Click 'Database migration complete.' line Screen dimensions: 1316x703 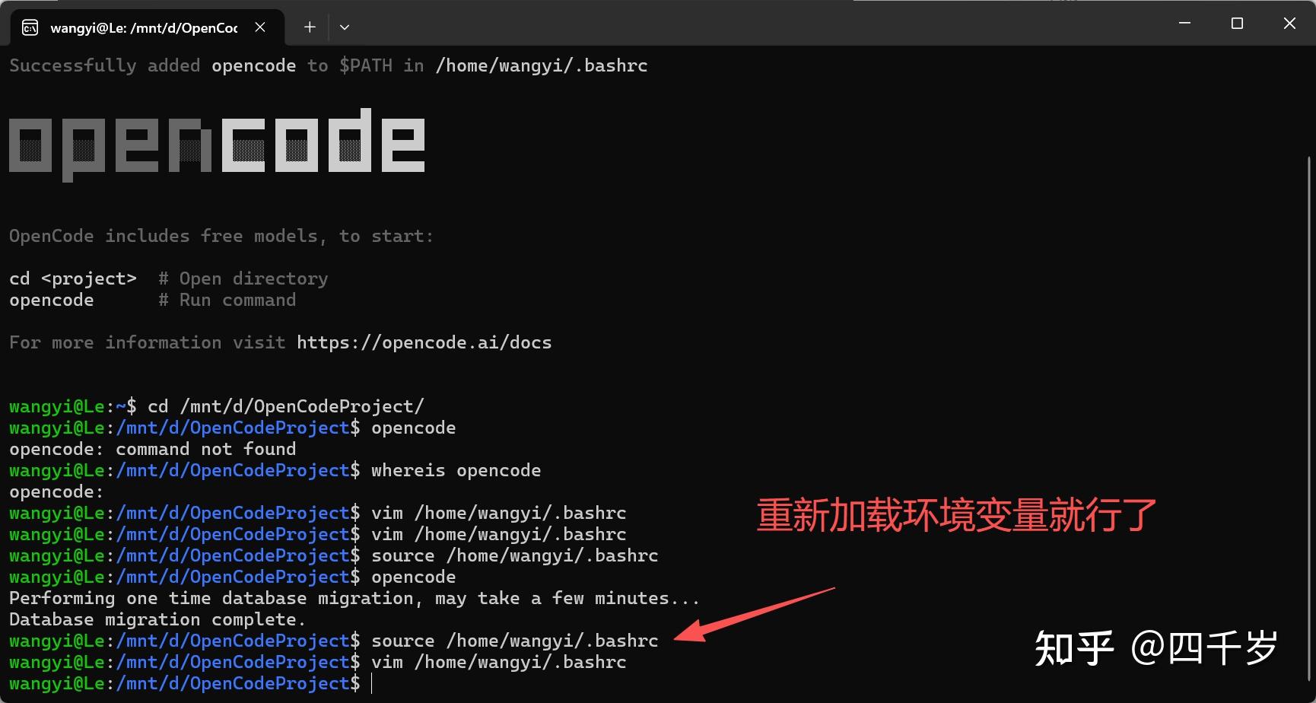click(157, 619)
